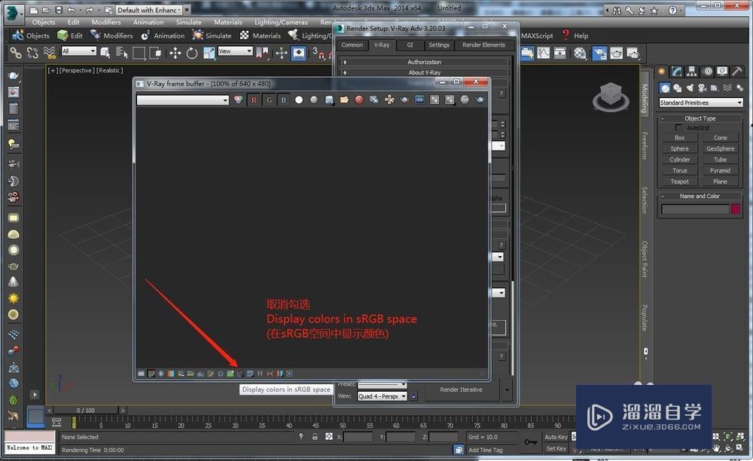753x461 pixels.
Task: Open the Materials ribbon menu
Action: [261, 35]
